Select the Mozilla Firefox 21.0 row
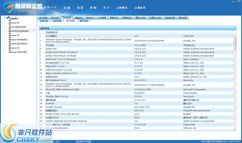The width and height of the screenshot is (242, 143). tap(136, 114)
